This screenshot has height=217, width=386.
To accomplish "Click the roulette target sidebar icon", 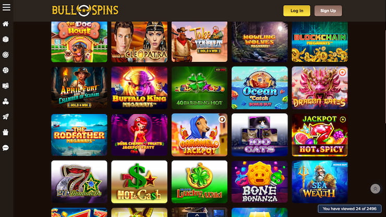I will 6,55.
